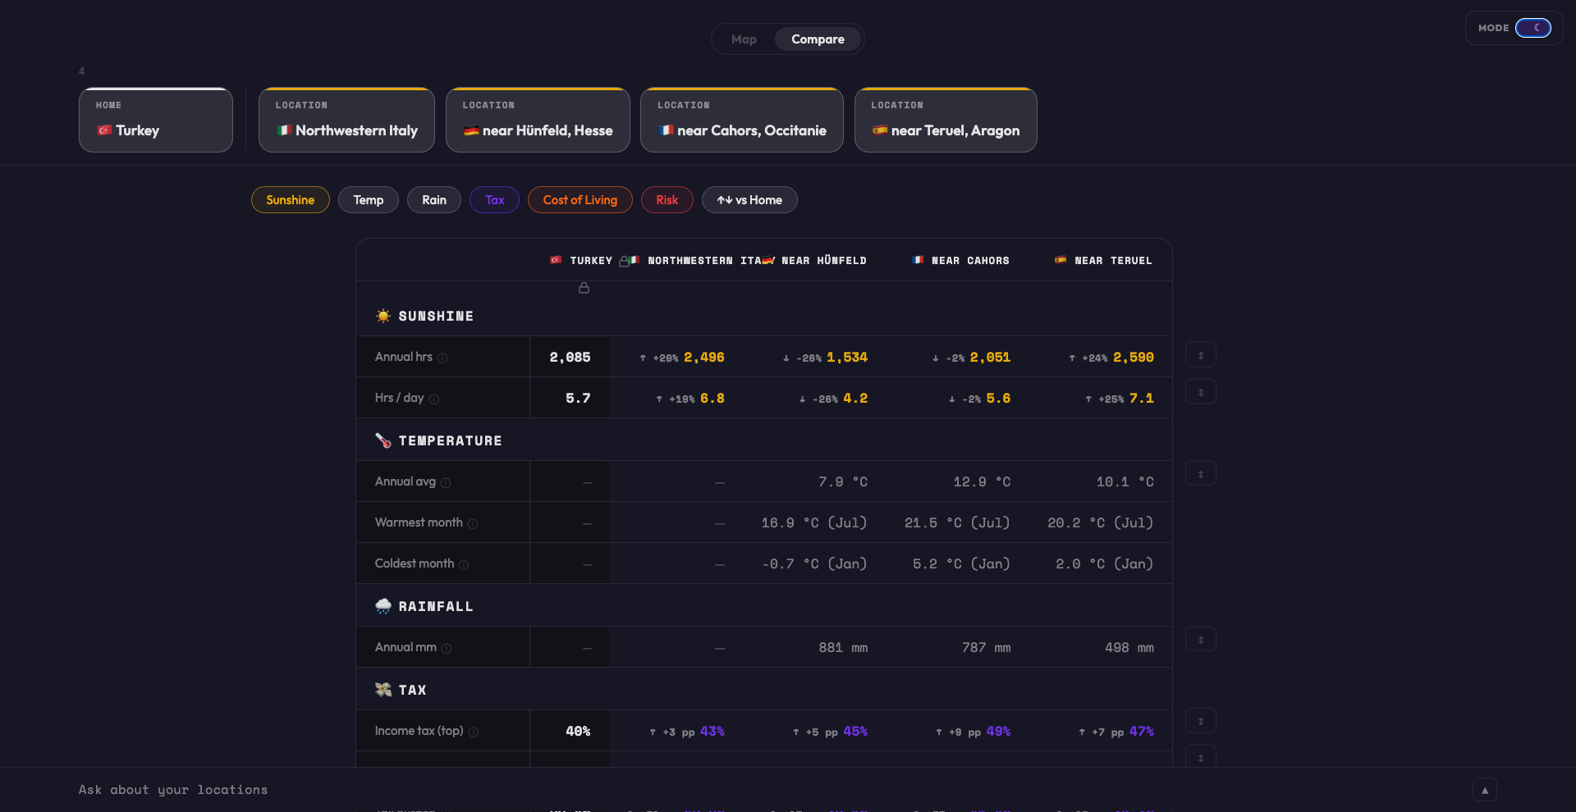1576x812 pixels.
Task: Click info icon beside Annual hrs
Action: tap(442, 358)
